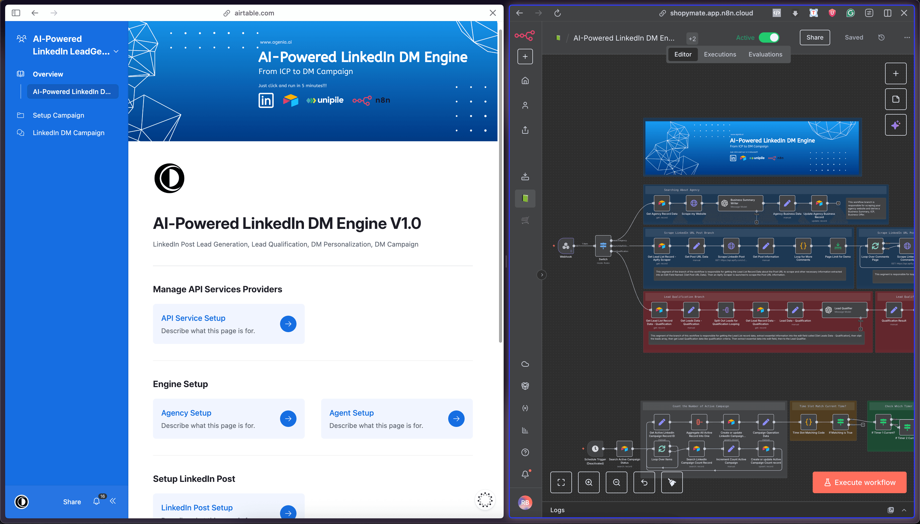Go back in the Airtable browser window
The height and width of the screenshot is (524, 920).
tap(35, 13)
